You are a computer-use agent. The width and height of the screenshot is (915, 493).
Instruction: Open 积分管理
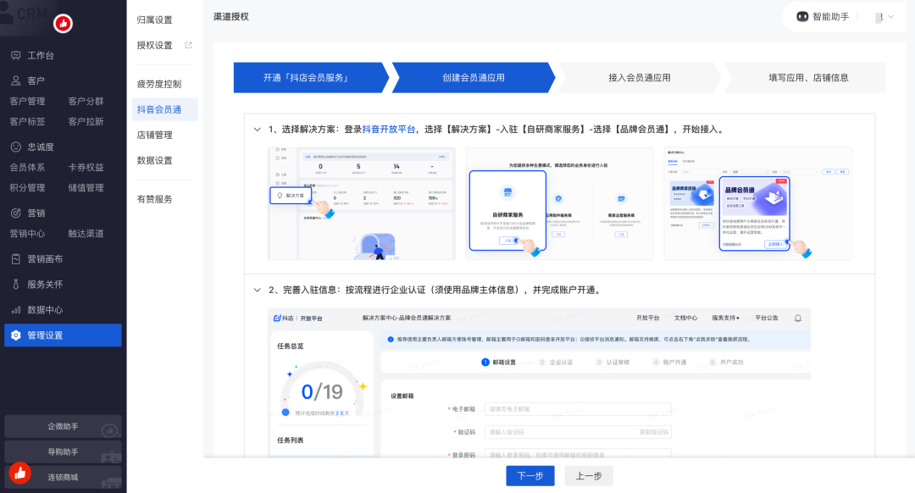(27, 188)
